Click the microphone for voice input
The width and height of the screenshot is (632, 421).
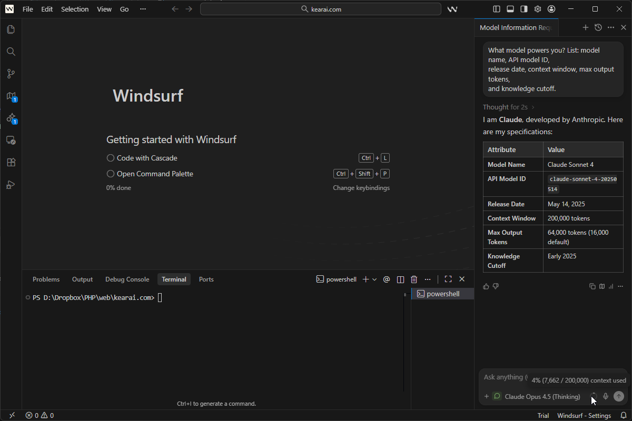pos(606,396)
